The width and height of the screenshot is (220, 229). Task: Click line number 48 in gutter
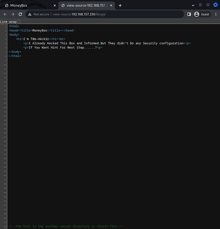click(x=5, y=226)
